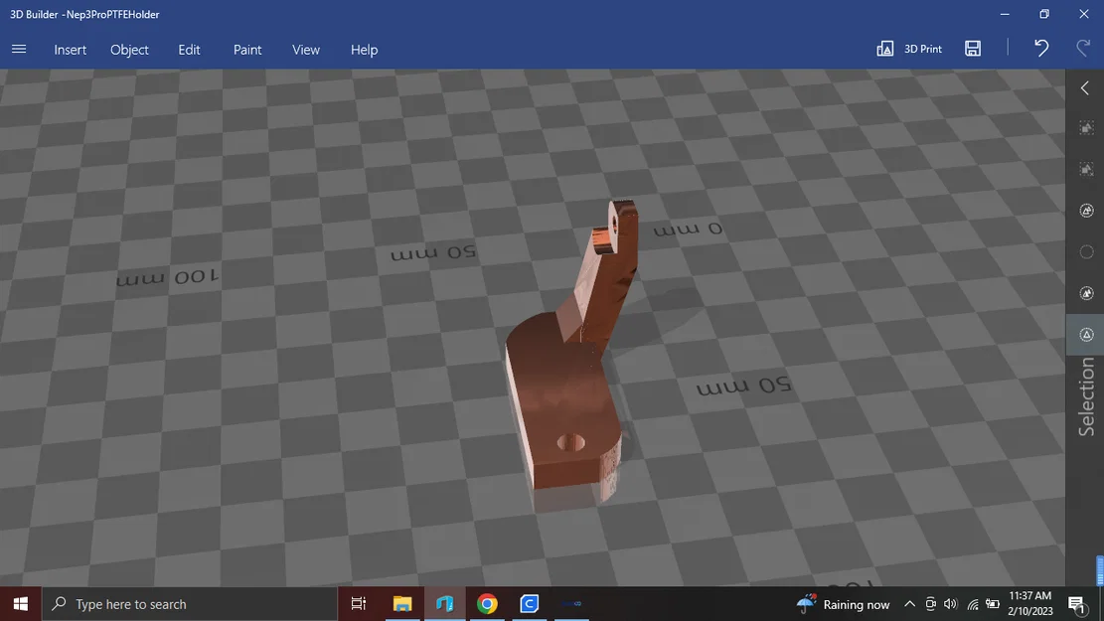1104x621 pixels.
Task: Open the Object menu
Action: (x=129, y=50)
